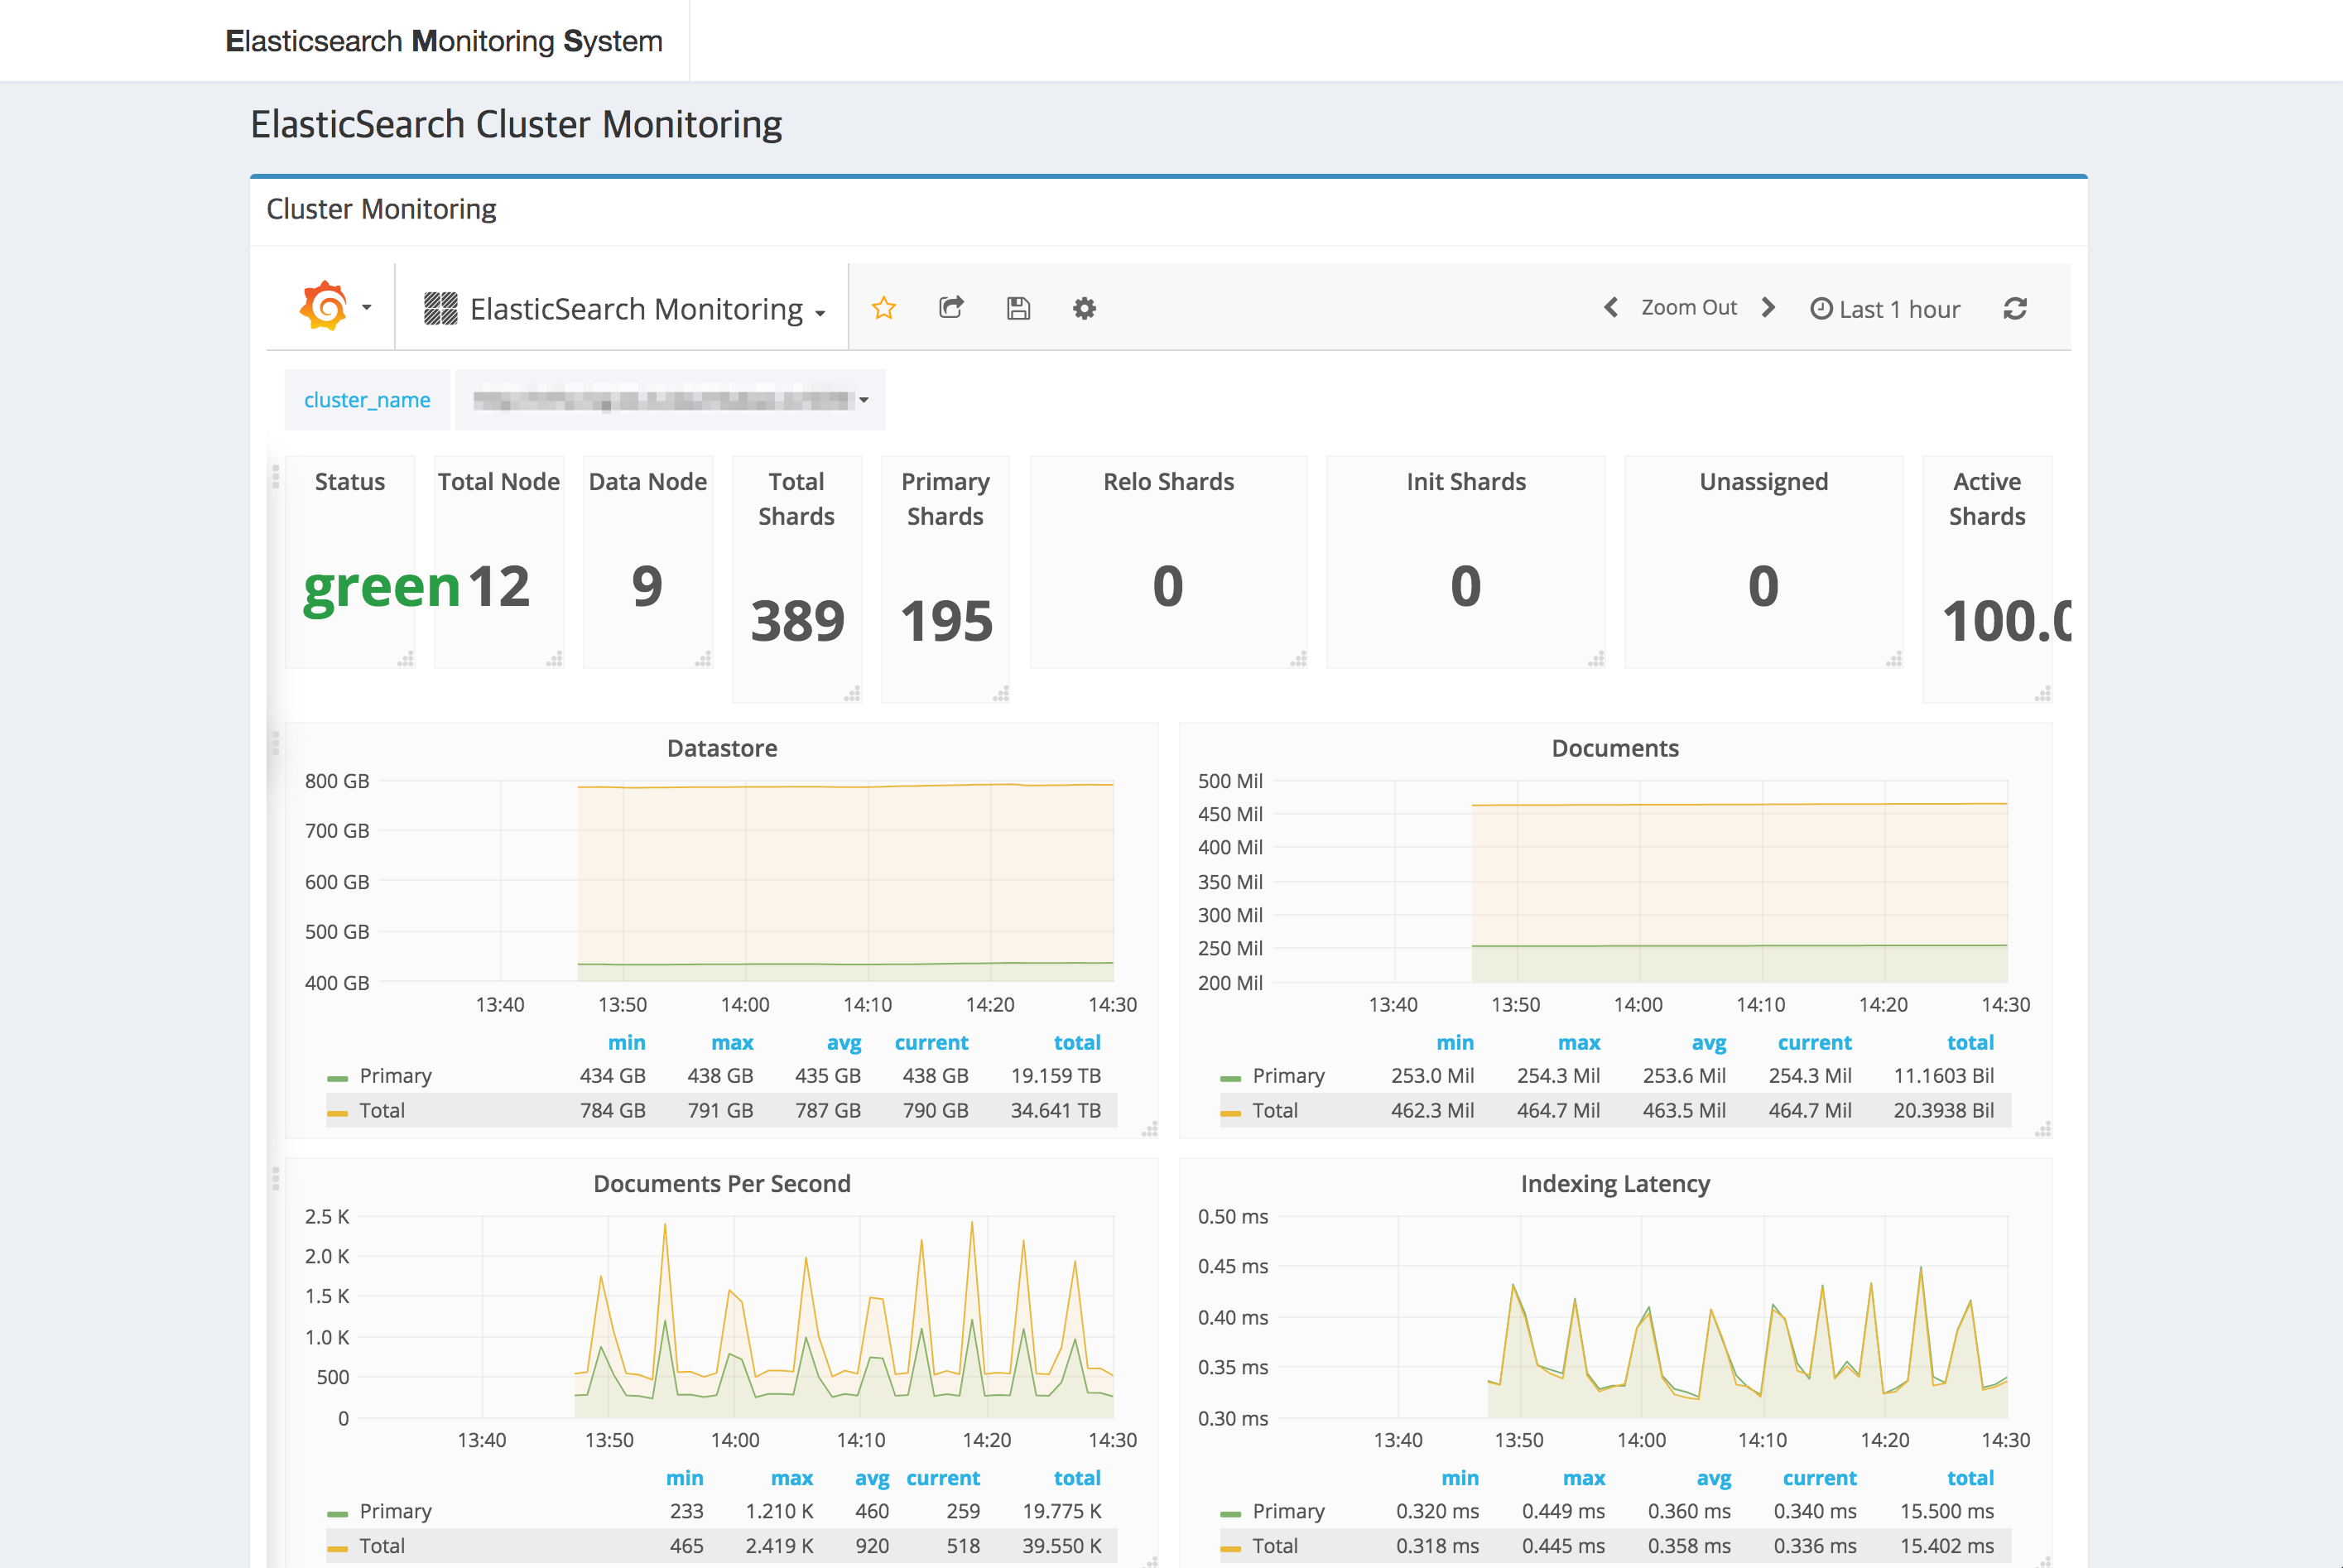Click the clock icon beside Last 1 hour
2343x1568 pixels.
[x=1821, y=308]
